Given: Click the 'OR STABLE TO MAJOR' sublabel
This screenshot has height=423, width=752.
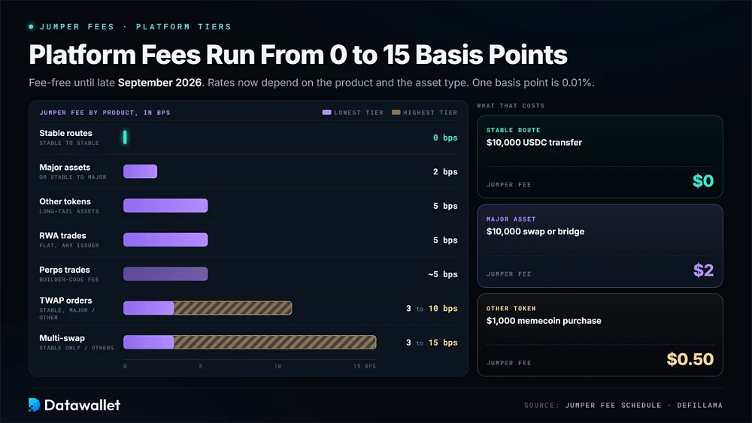Looking at the screenshot, I should point(73,177).
